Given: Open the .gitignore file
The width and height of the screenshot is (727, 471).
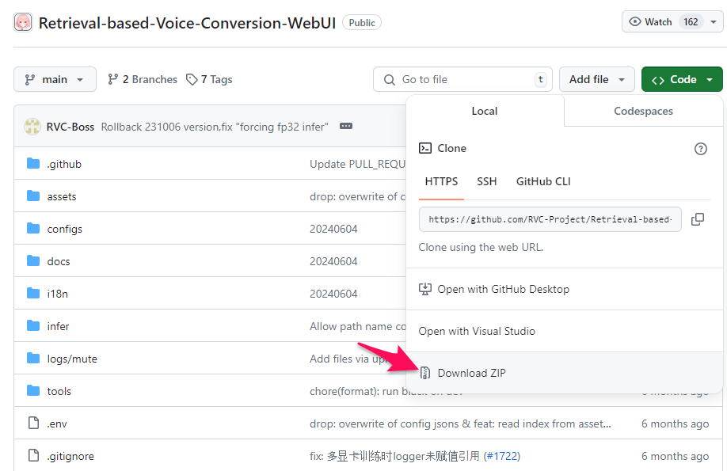Looking at the screenshot, I should pos(70,456).
